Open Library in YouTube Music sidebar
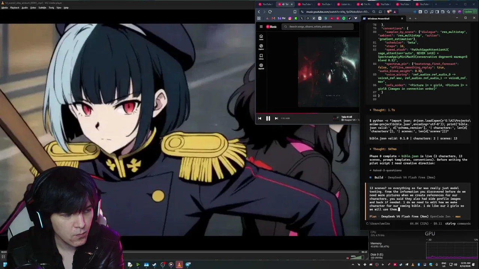Image resolution: width=479 pixels, height=269 pixels. [261, 57]
